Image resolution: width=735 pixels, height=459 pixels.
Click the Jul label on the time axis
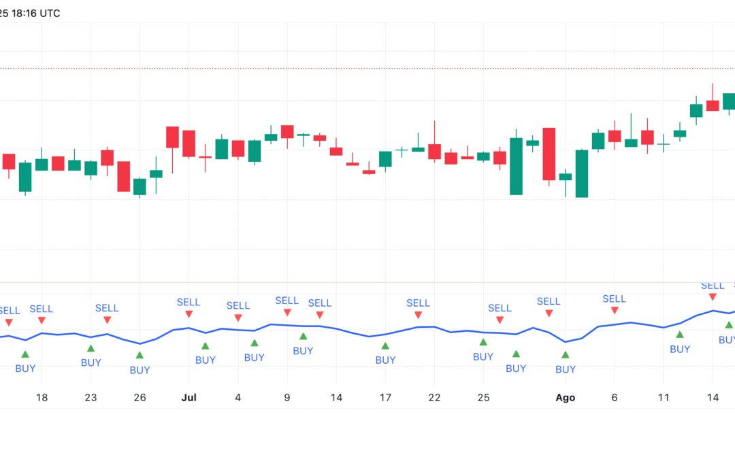tap(189, 398)
